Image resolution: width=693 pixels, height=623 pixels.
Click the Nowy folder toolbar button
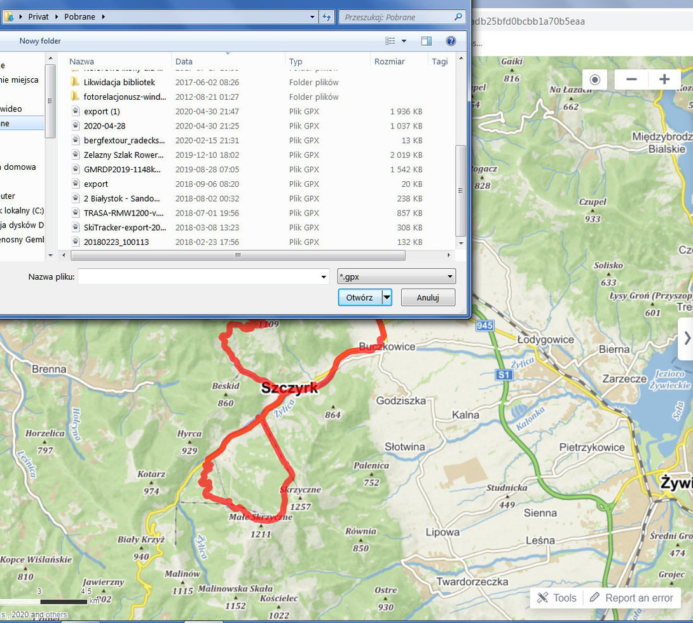[40, 41]
